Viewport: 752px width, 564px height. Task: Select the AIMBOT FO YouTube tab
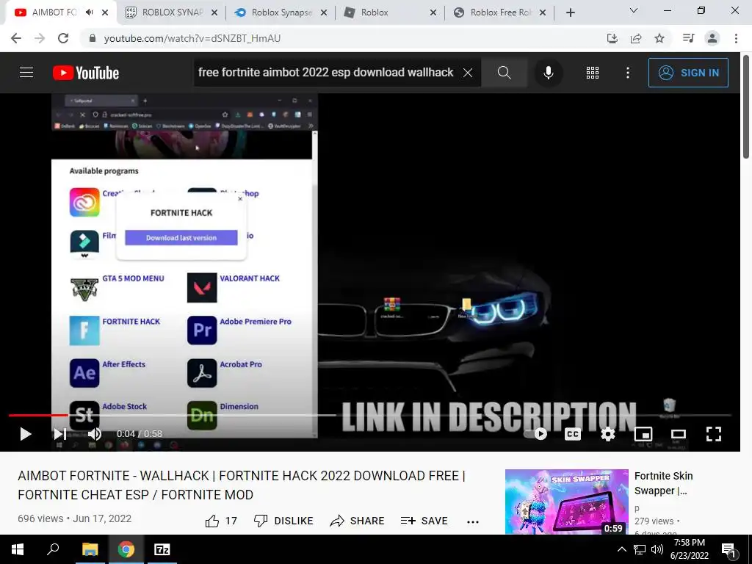point(53,12)
